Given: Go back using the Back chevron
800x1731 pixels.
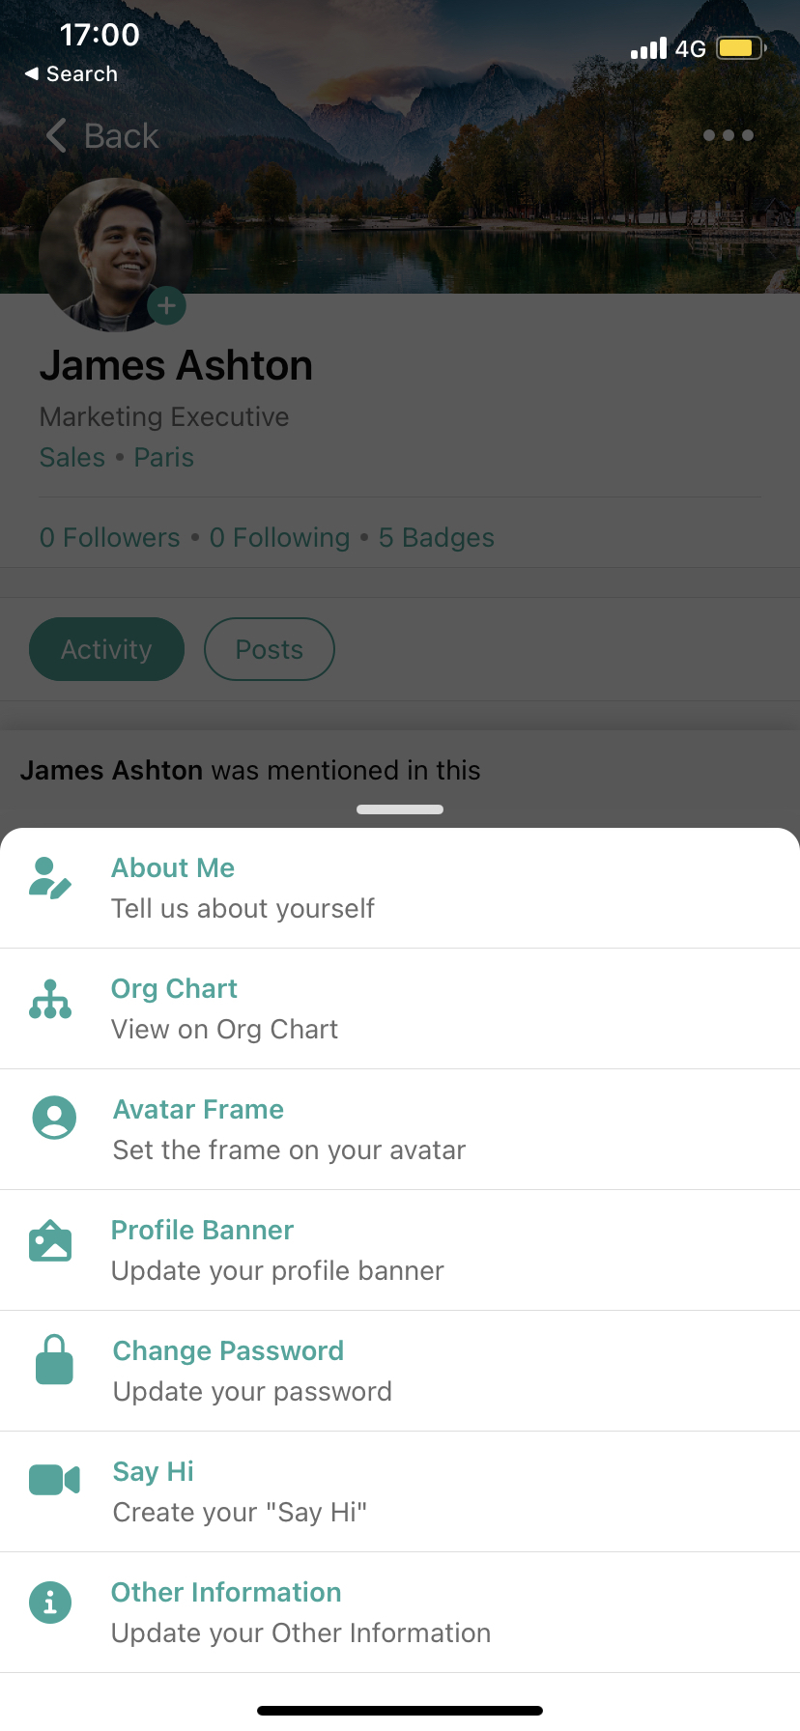Looking at the screenshot, I should point(101,135).
